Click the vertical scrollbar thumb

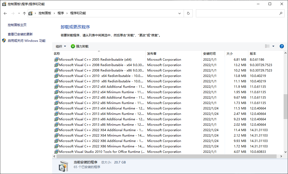pos(285,107)
